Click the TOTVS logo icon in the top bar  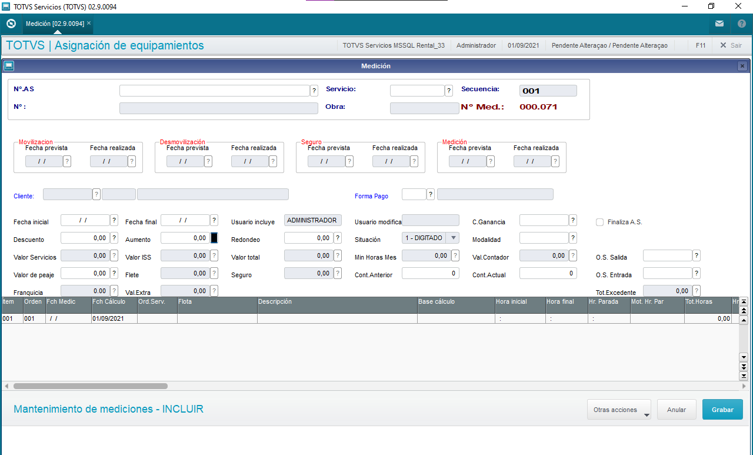(11, 24)
